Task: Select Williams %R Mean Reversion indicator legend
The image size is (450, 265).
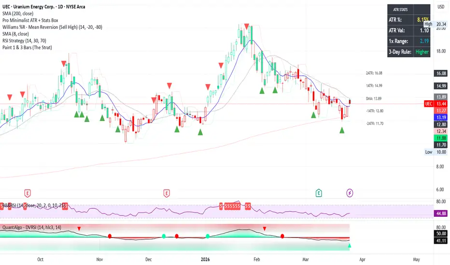Action: [x=52, y=27]
